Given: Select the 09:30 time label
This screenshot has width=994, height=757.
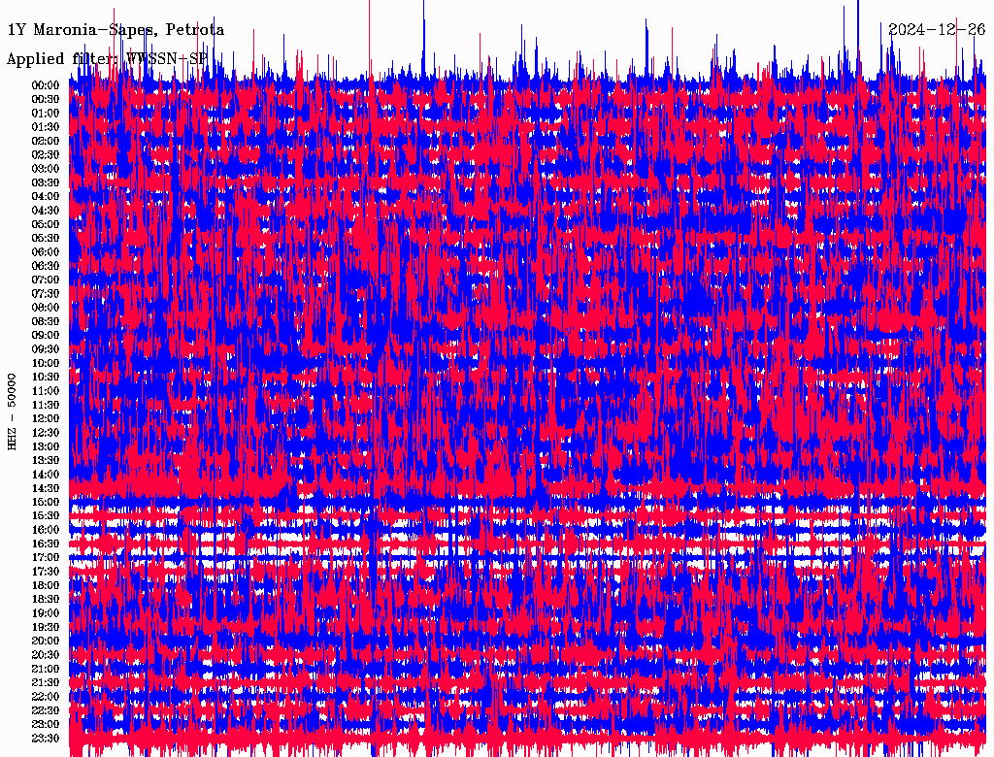Looking at the screenshot, I should click(46, 349).
